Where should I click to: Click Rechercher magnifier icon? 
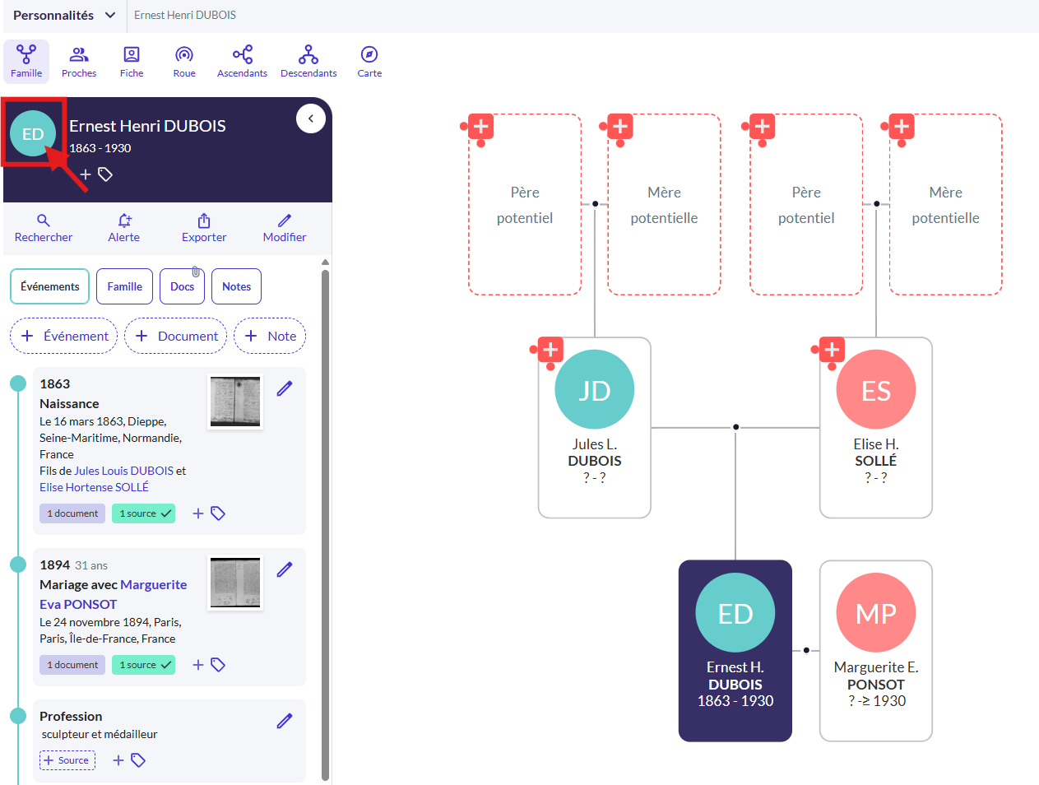(x=44, y=221)
